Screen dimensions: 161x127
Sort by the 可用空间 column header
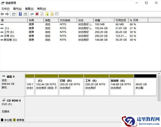121,20
